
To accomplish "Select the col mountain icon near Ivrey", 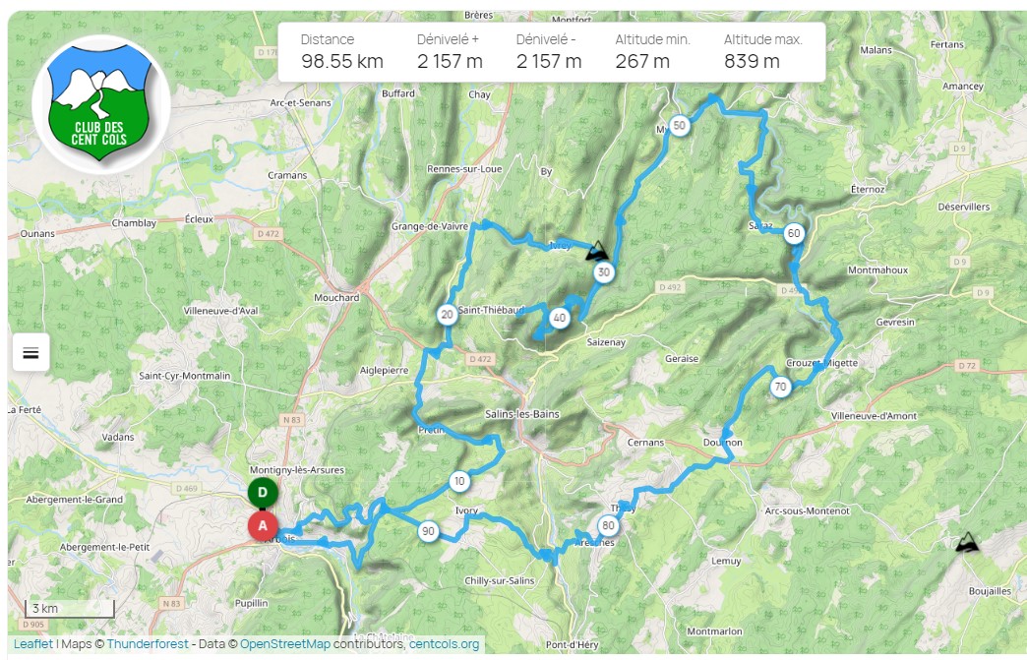I will [597, 250].
